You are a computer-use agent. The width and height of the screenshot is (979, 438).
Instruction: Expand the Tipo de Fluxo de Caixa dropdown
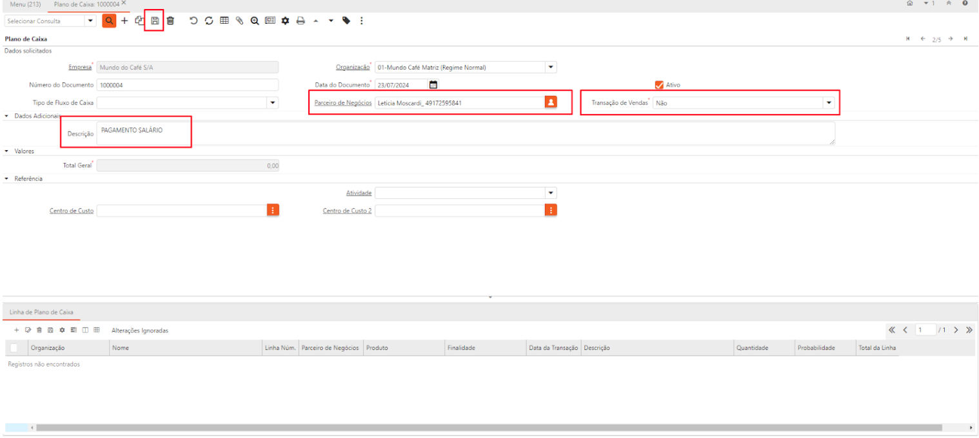(x=272, y=102)
